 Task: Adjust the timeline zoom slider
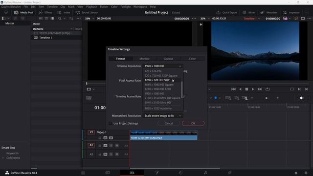[x=266, y=98]
